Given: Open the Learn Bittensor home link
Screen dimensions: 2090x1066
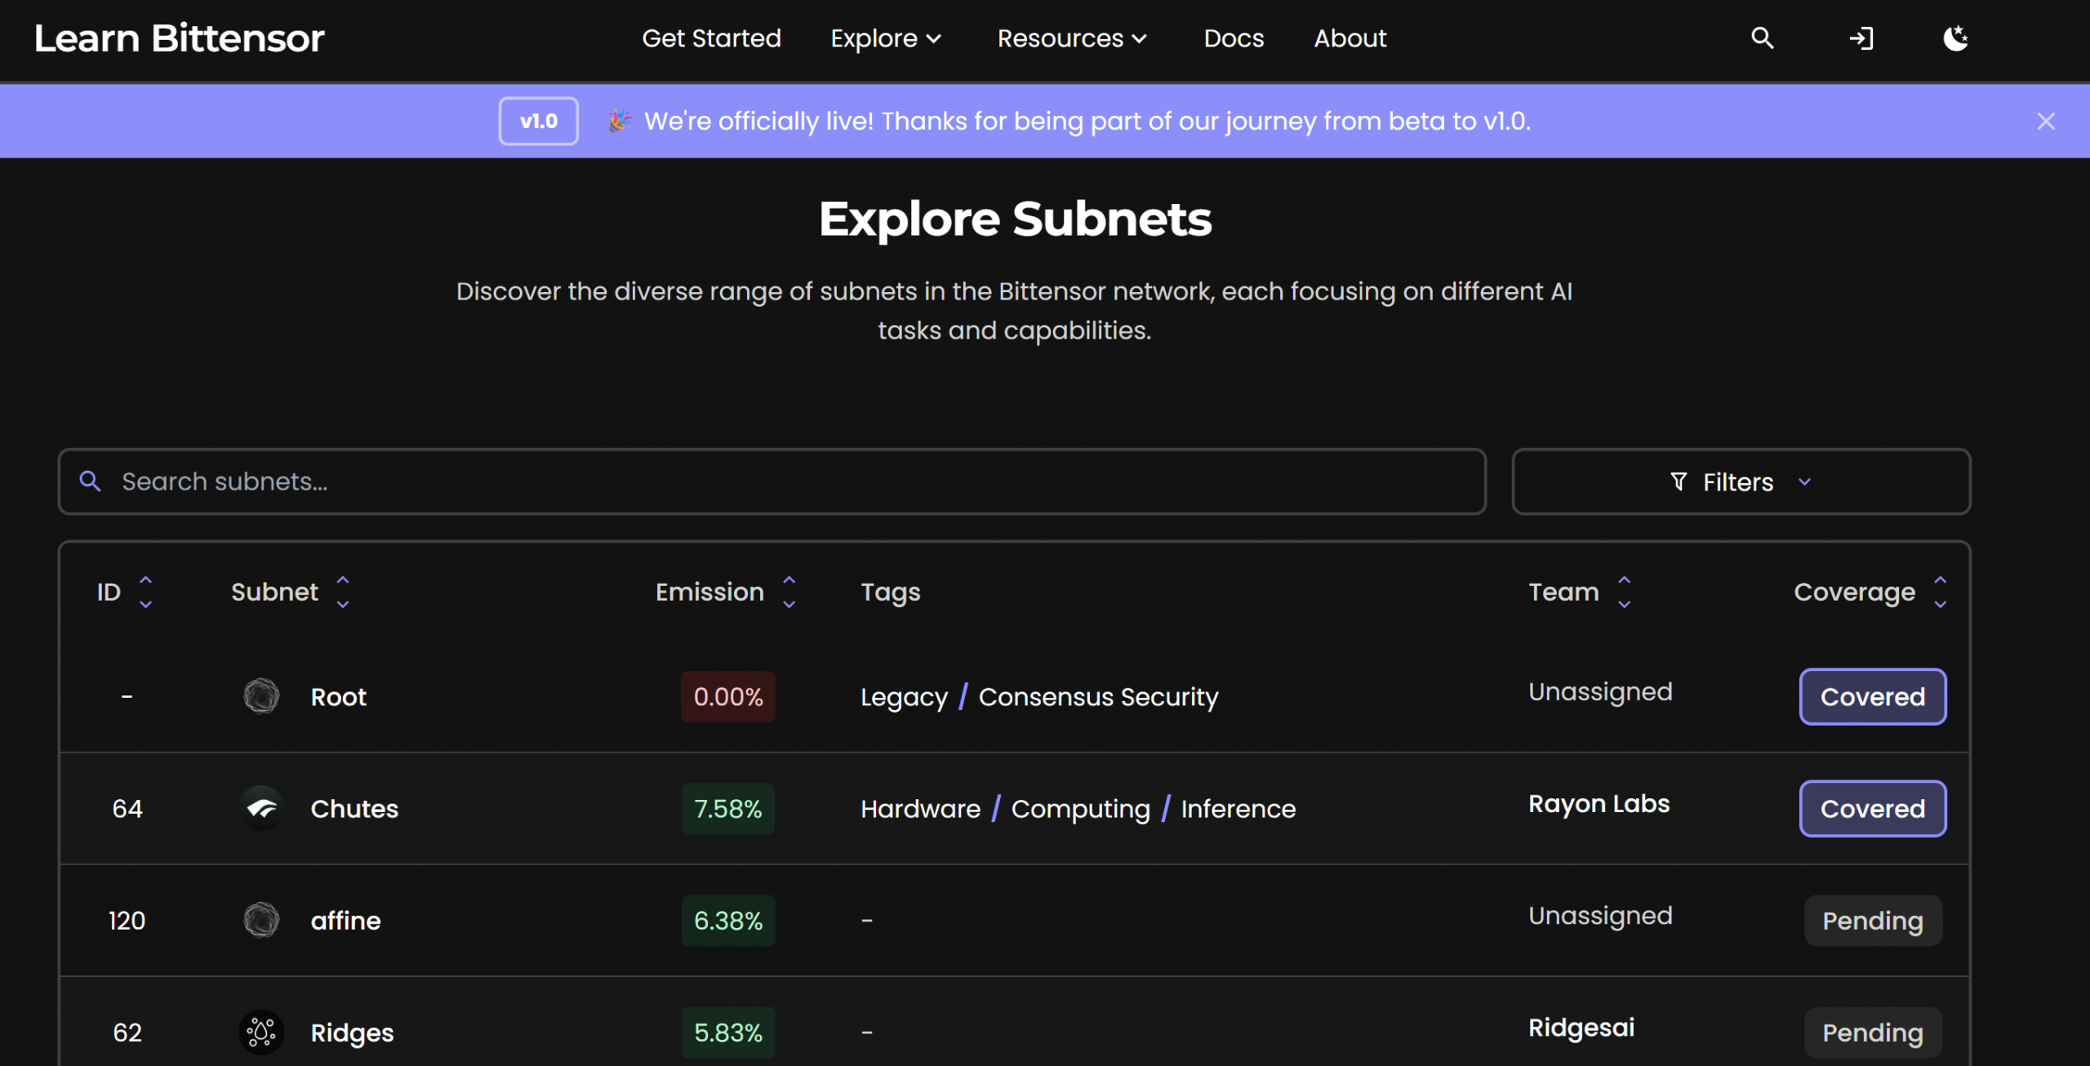Looking at the screenshot, I should pos(180,38).
